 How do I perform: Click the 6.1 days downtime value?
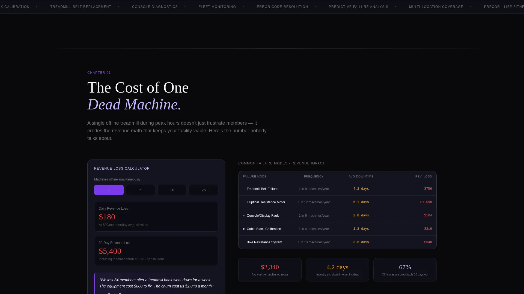(x=361, y=202)
